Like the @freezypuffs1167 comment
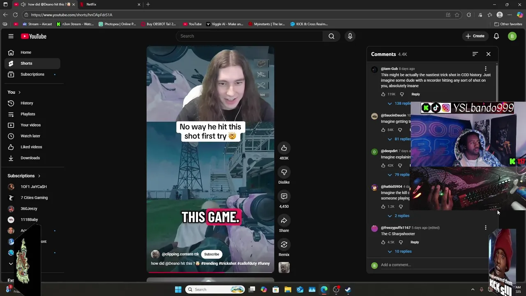The height and width of the screenshot is (296, 526). point(383,242)
